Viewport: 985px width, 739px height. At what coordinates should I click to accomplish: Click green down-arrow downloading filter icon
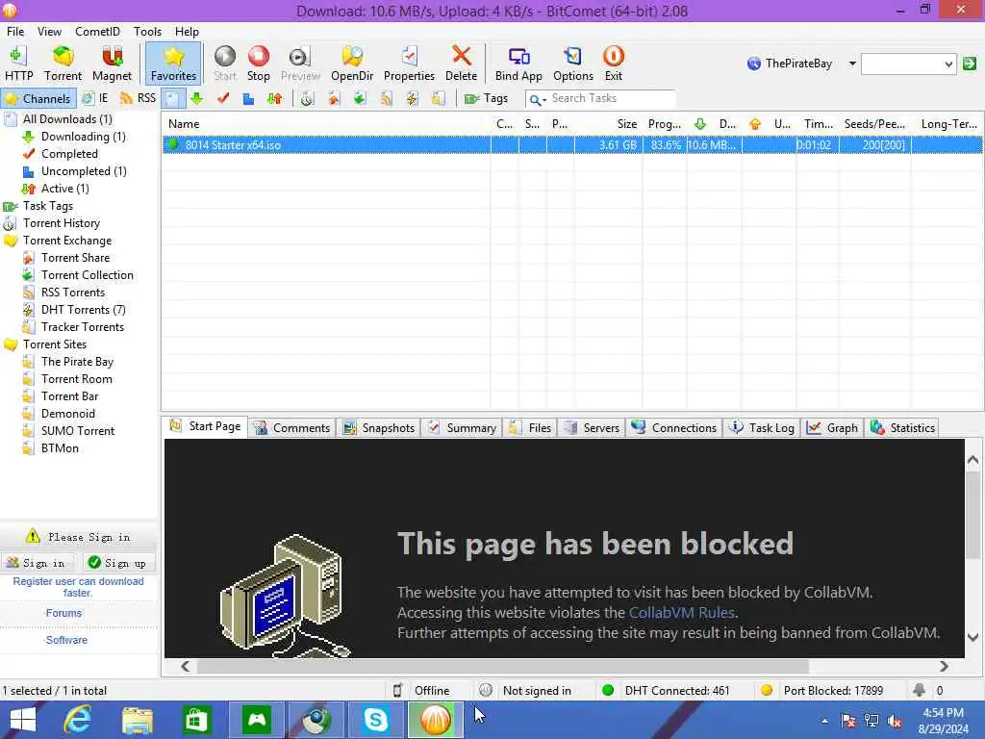coord(197,99)
